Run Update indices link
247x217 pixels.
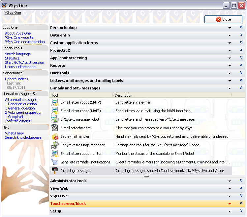pyautogui.click(x=16, y=79)
